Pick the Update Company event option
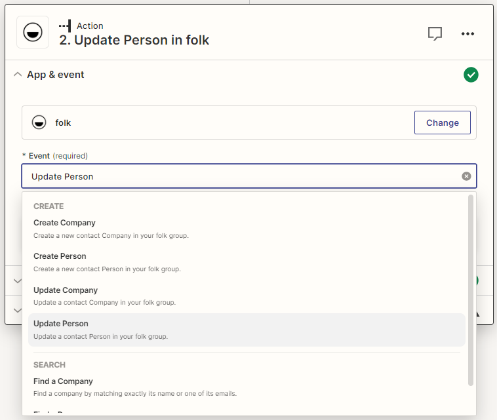Image resolution: width=497 pixels, height=420 pixels. coord(66,290)
